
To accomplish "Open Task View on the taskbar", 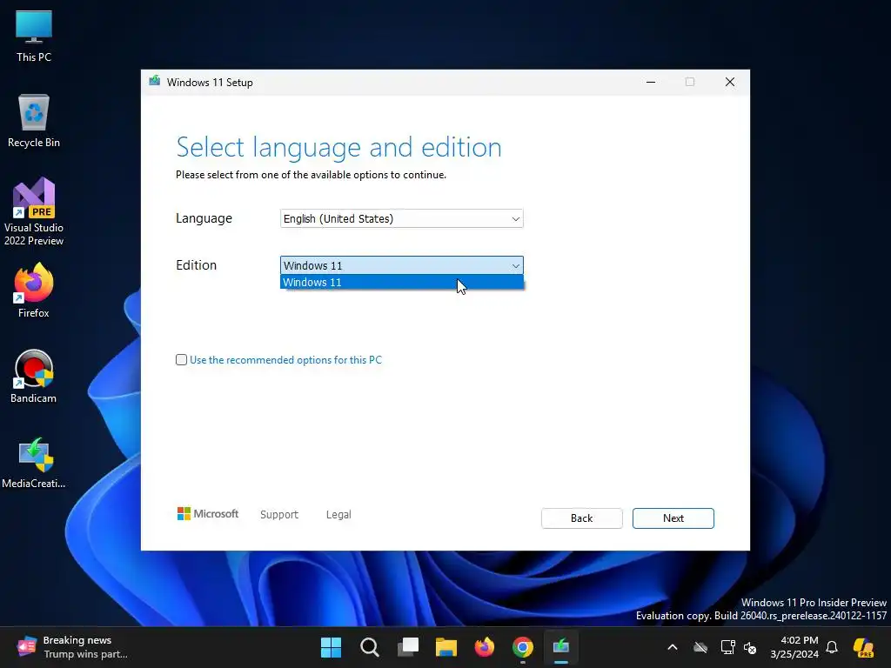I will click(x=408, y=647).
